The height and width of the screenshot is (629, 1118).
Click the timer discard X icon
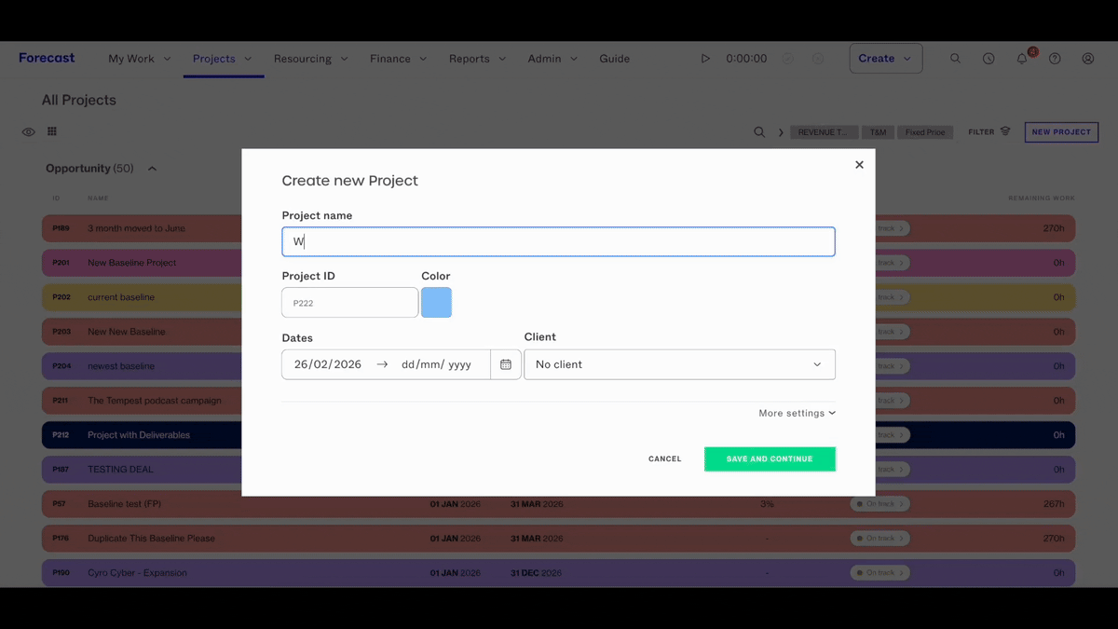[x=818, y=59]
